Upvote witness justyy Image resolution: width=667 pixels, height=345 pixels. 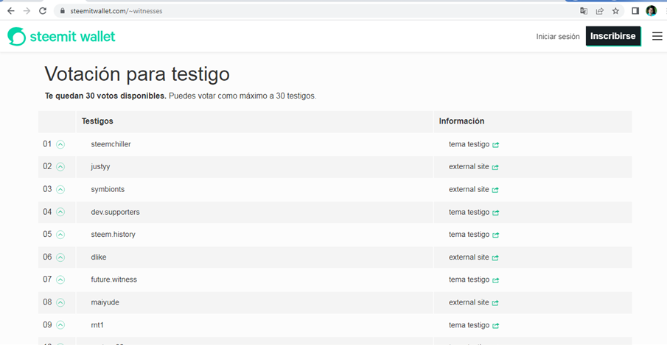[x=60, y=167]
